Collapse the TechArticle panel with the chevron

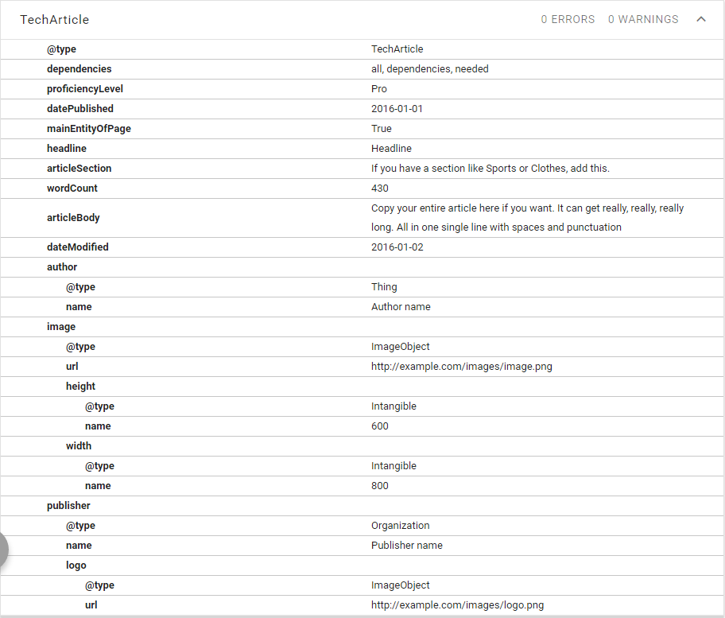pyautogui.click(x=700, y=20)
